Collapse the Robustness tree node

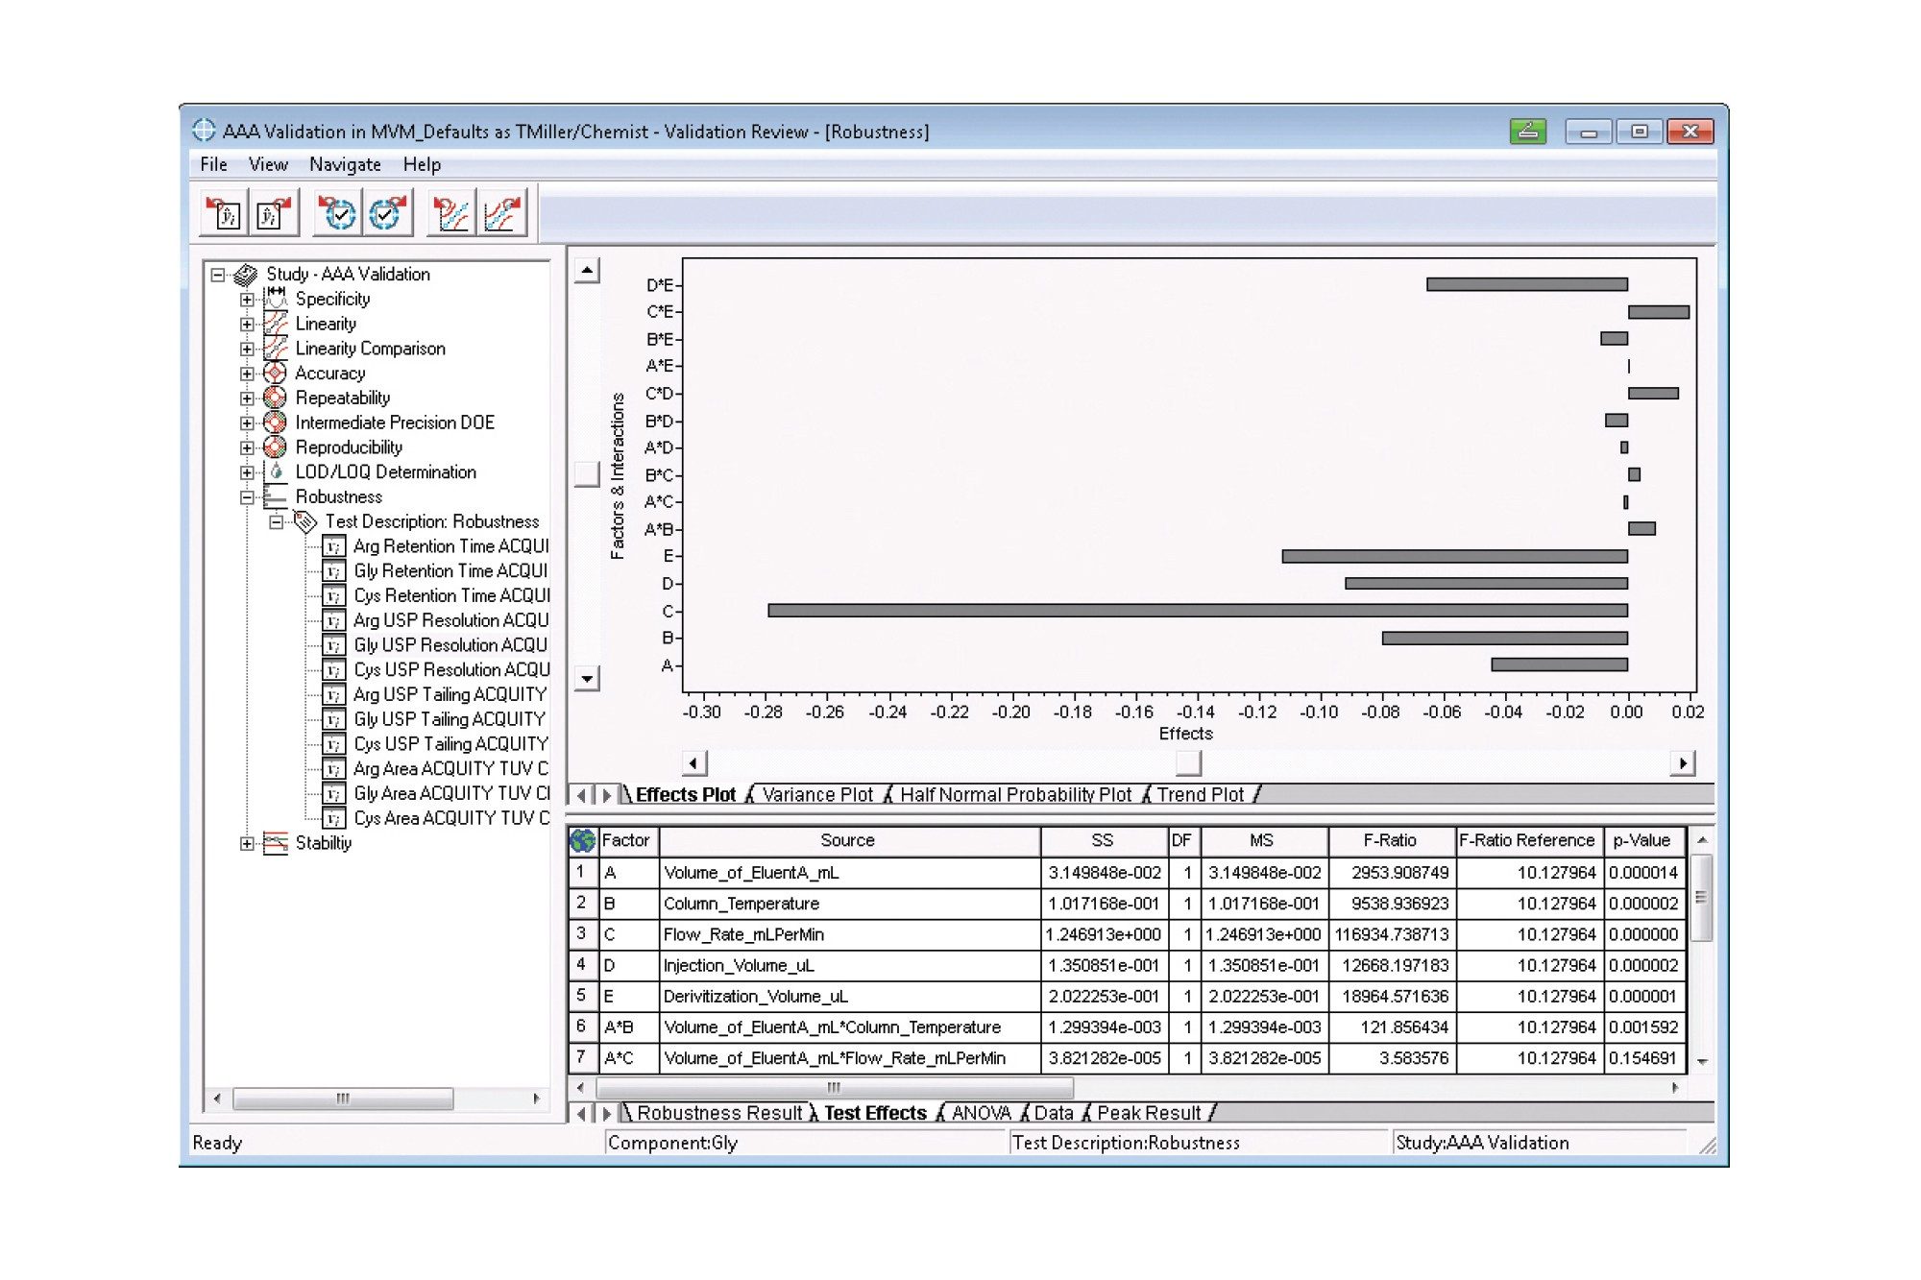coord(247,497)
